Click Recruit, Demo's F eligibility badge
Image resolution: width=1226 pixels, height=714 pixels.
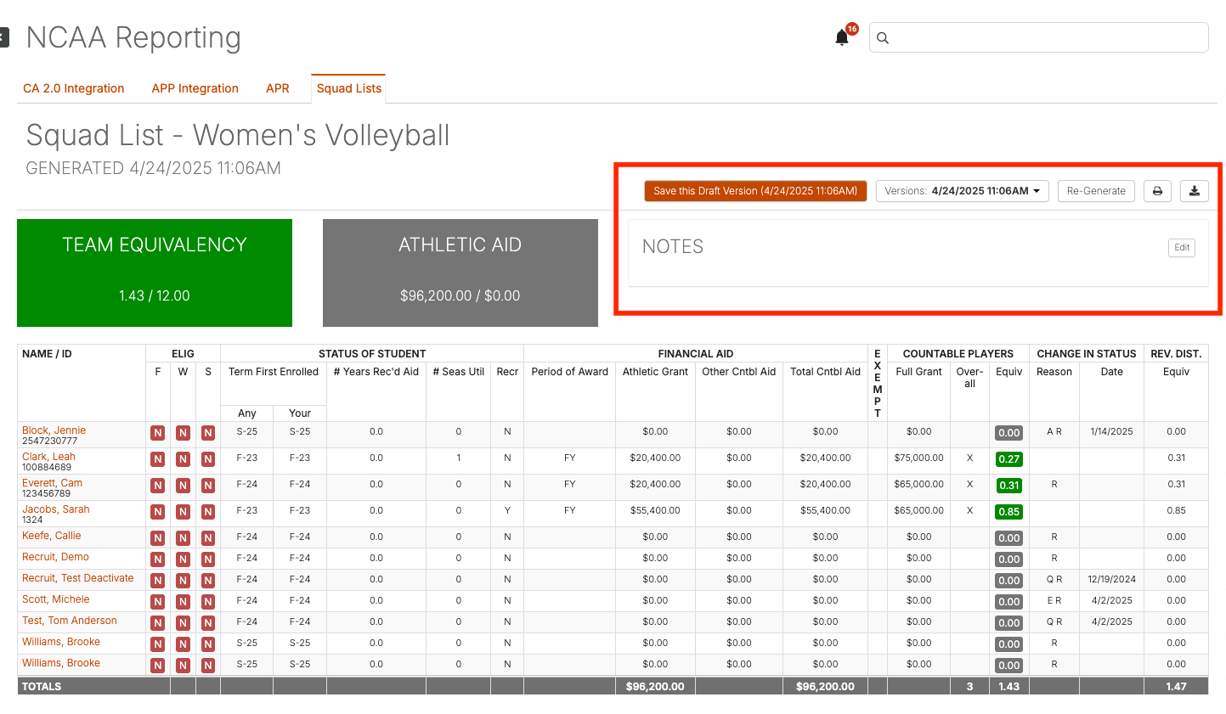157,559
